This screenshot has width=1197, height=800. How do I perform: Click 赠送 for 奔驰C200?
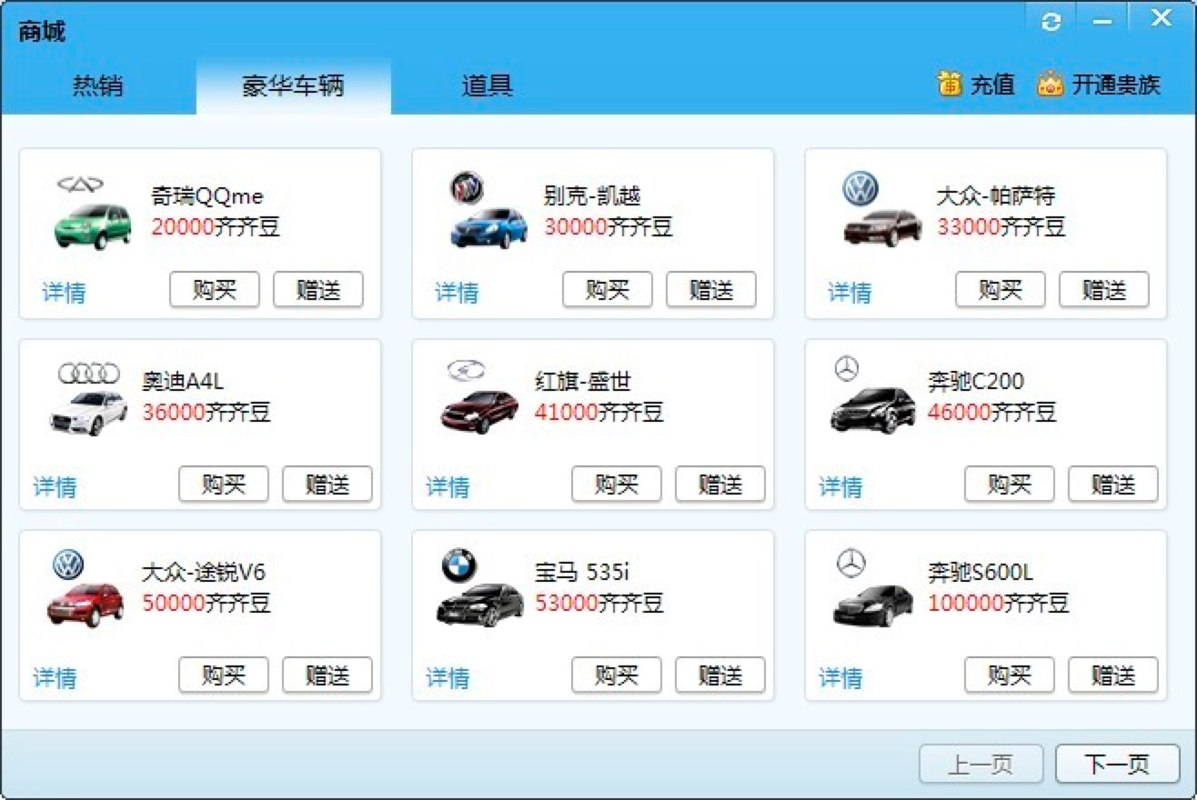pos(1113,485)
